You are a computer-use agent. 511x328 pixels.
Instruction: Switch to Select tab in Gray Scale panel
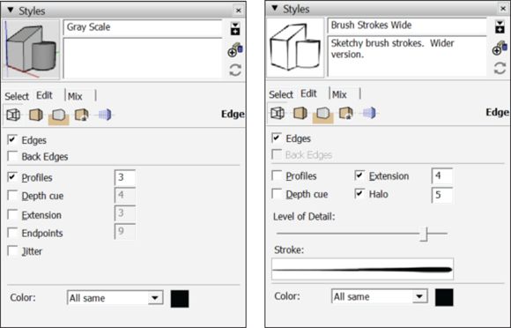(17, 96)
